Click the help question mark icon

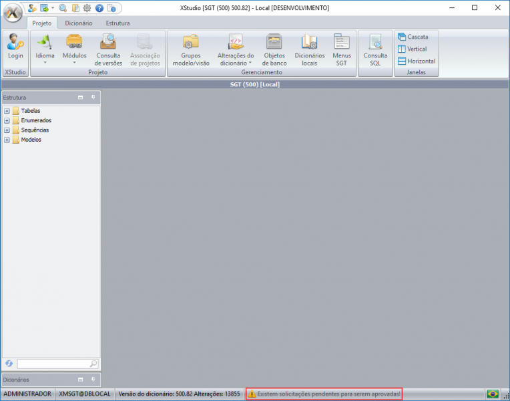99,8
